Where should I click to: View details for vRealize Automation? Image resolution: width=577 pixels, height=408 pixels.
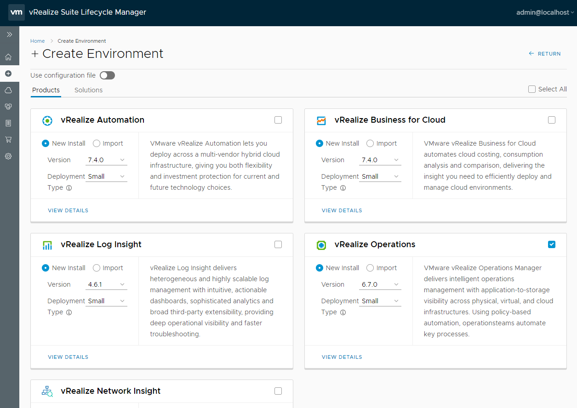[x=68, y=210]
